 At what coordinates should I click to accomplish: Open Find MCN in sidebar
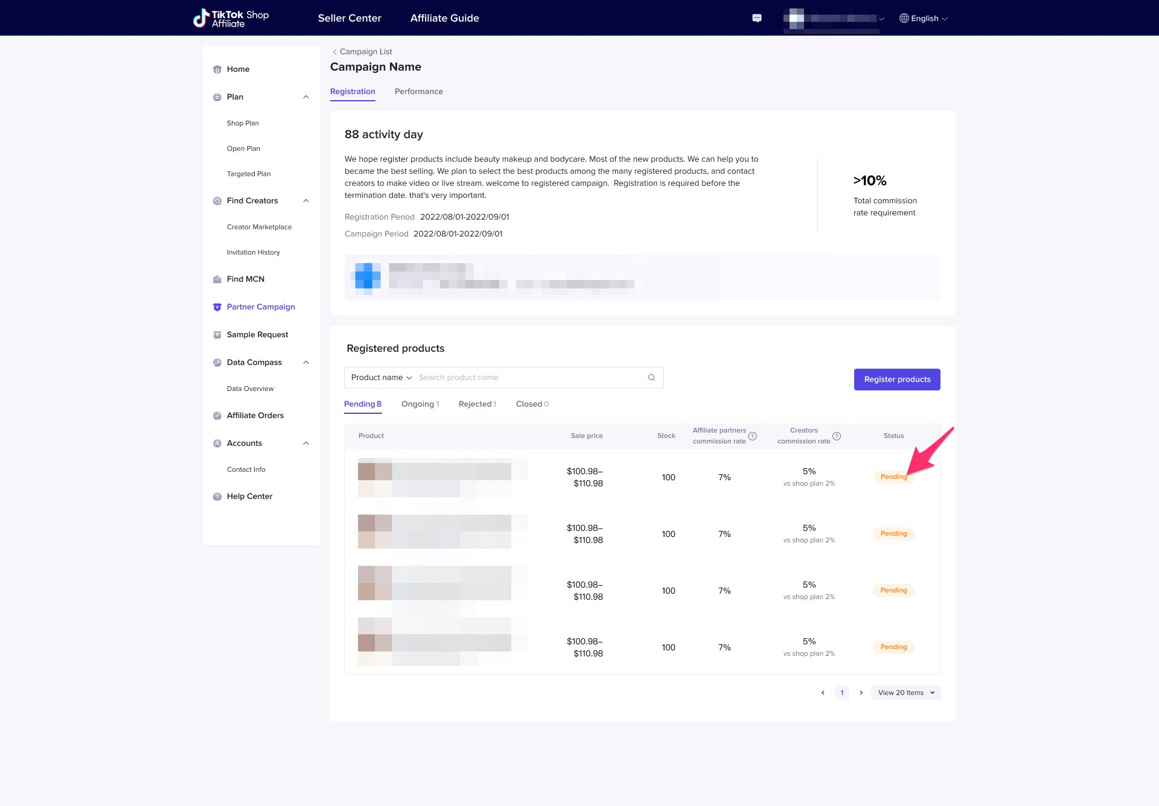(245, 279)
